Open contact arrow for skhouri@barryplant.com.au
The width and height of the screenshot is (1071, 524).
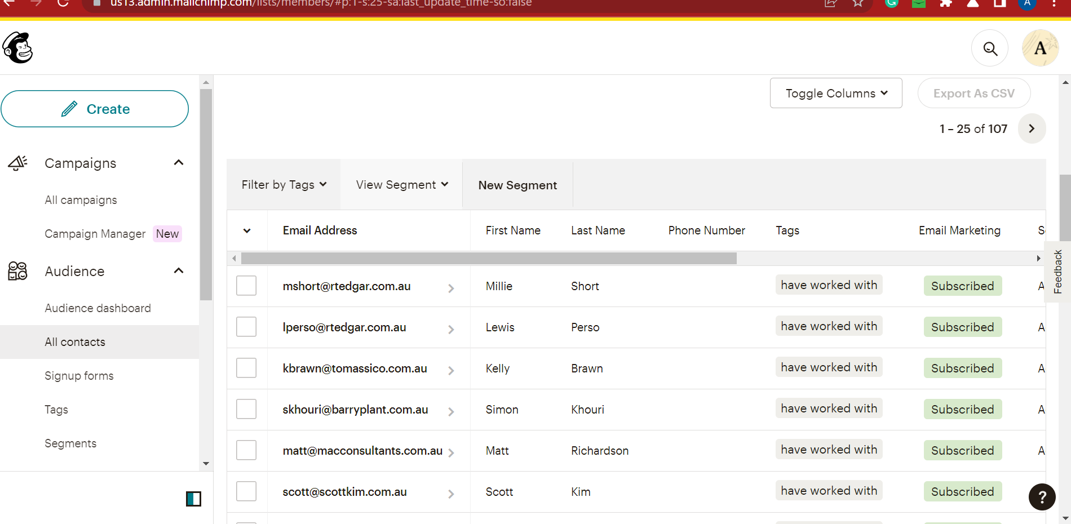click(451, 411)
